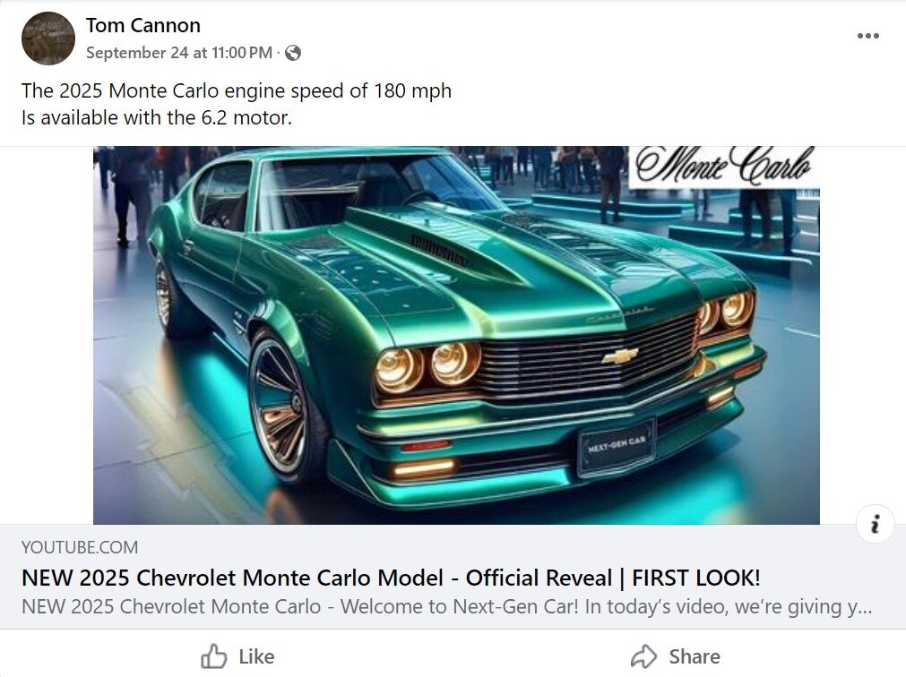
Task: Click the Share arrow icon
Action: (643, 656)
